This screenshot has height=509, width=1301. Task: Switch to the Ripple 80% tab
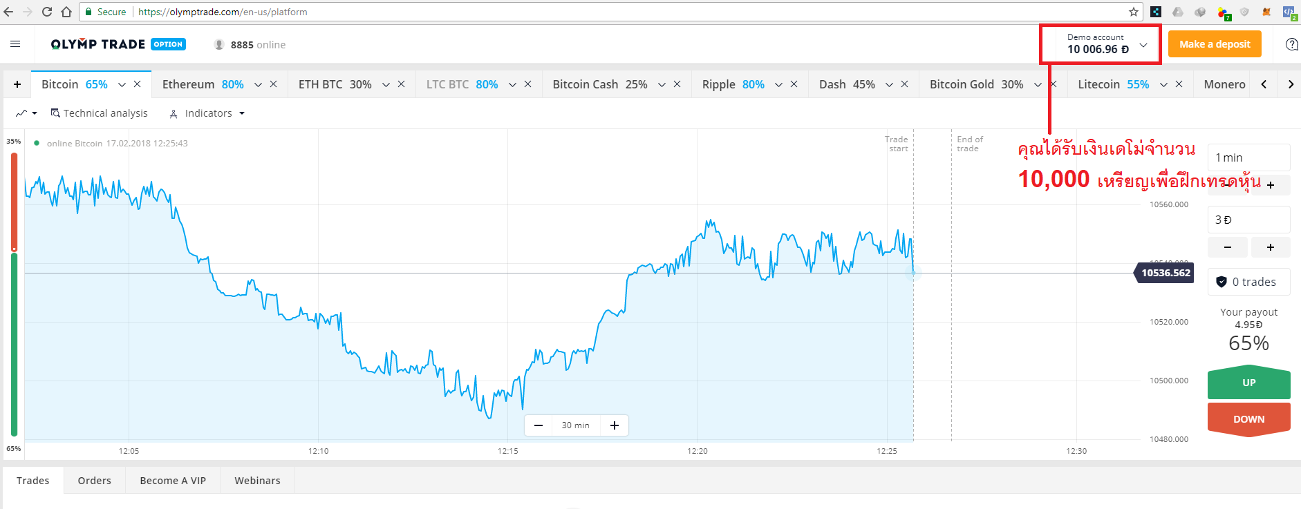pyautogui.click(x=733, y=84)
